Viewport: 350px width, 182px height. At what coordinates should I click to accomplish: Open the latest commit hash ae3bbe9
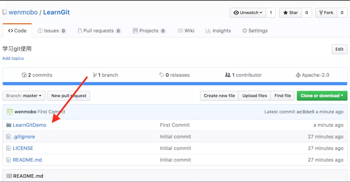(305, 112)
